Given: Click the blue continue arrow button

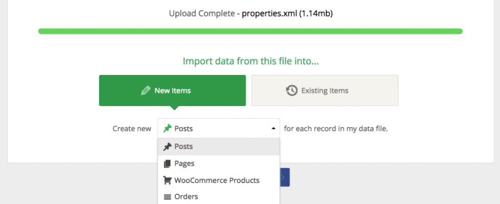Looking at the screenshot, I should click(285, 177).
